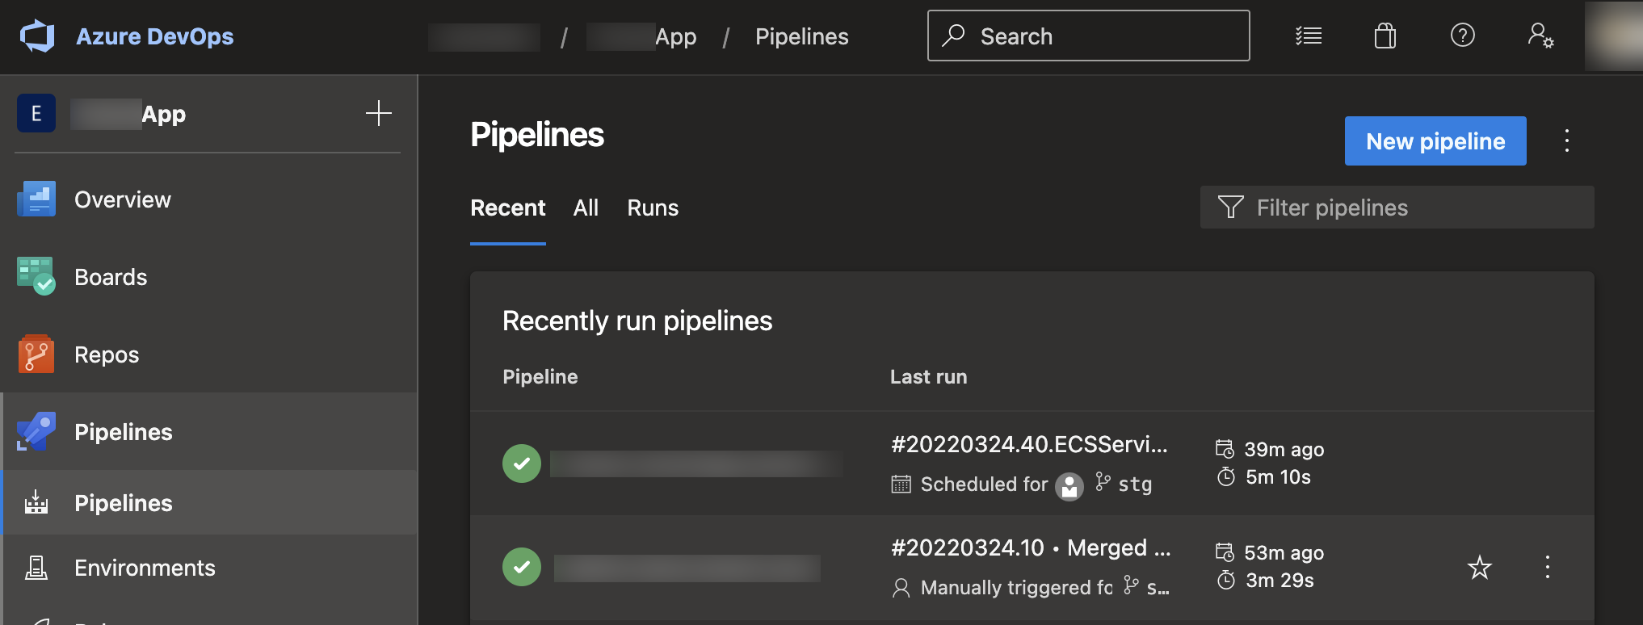Open Environments in the sidebar

pos(208,568)
